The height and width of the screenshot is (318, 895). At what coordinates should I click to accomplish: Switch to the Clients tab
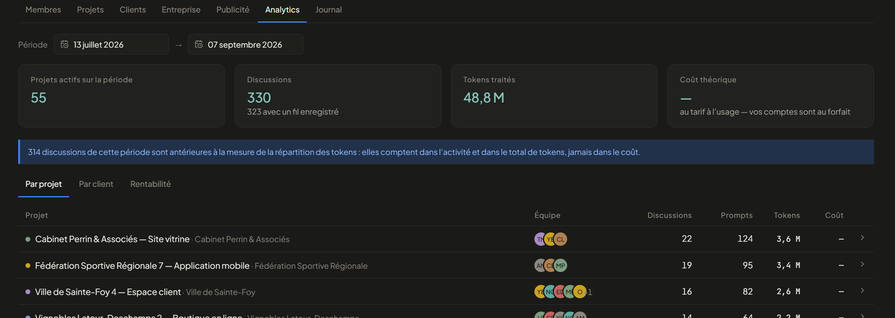(x=133, y=10)
